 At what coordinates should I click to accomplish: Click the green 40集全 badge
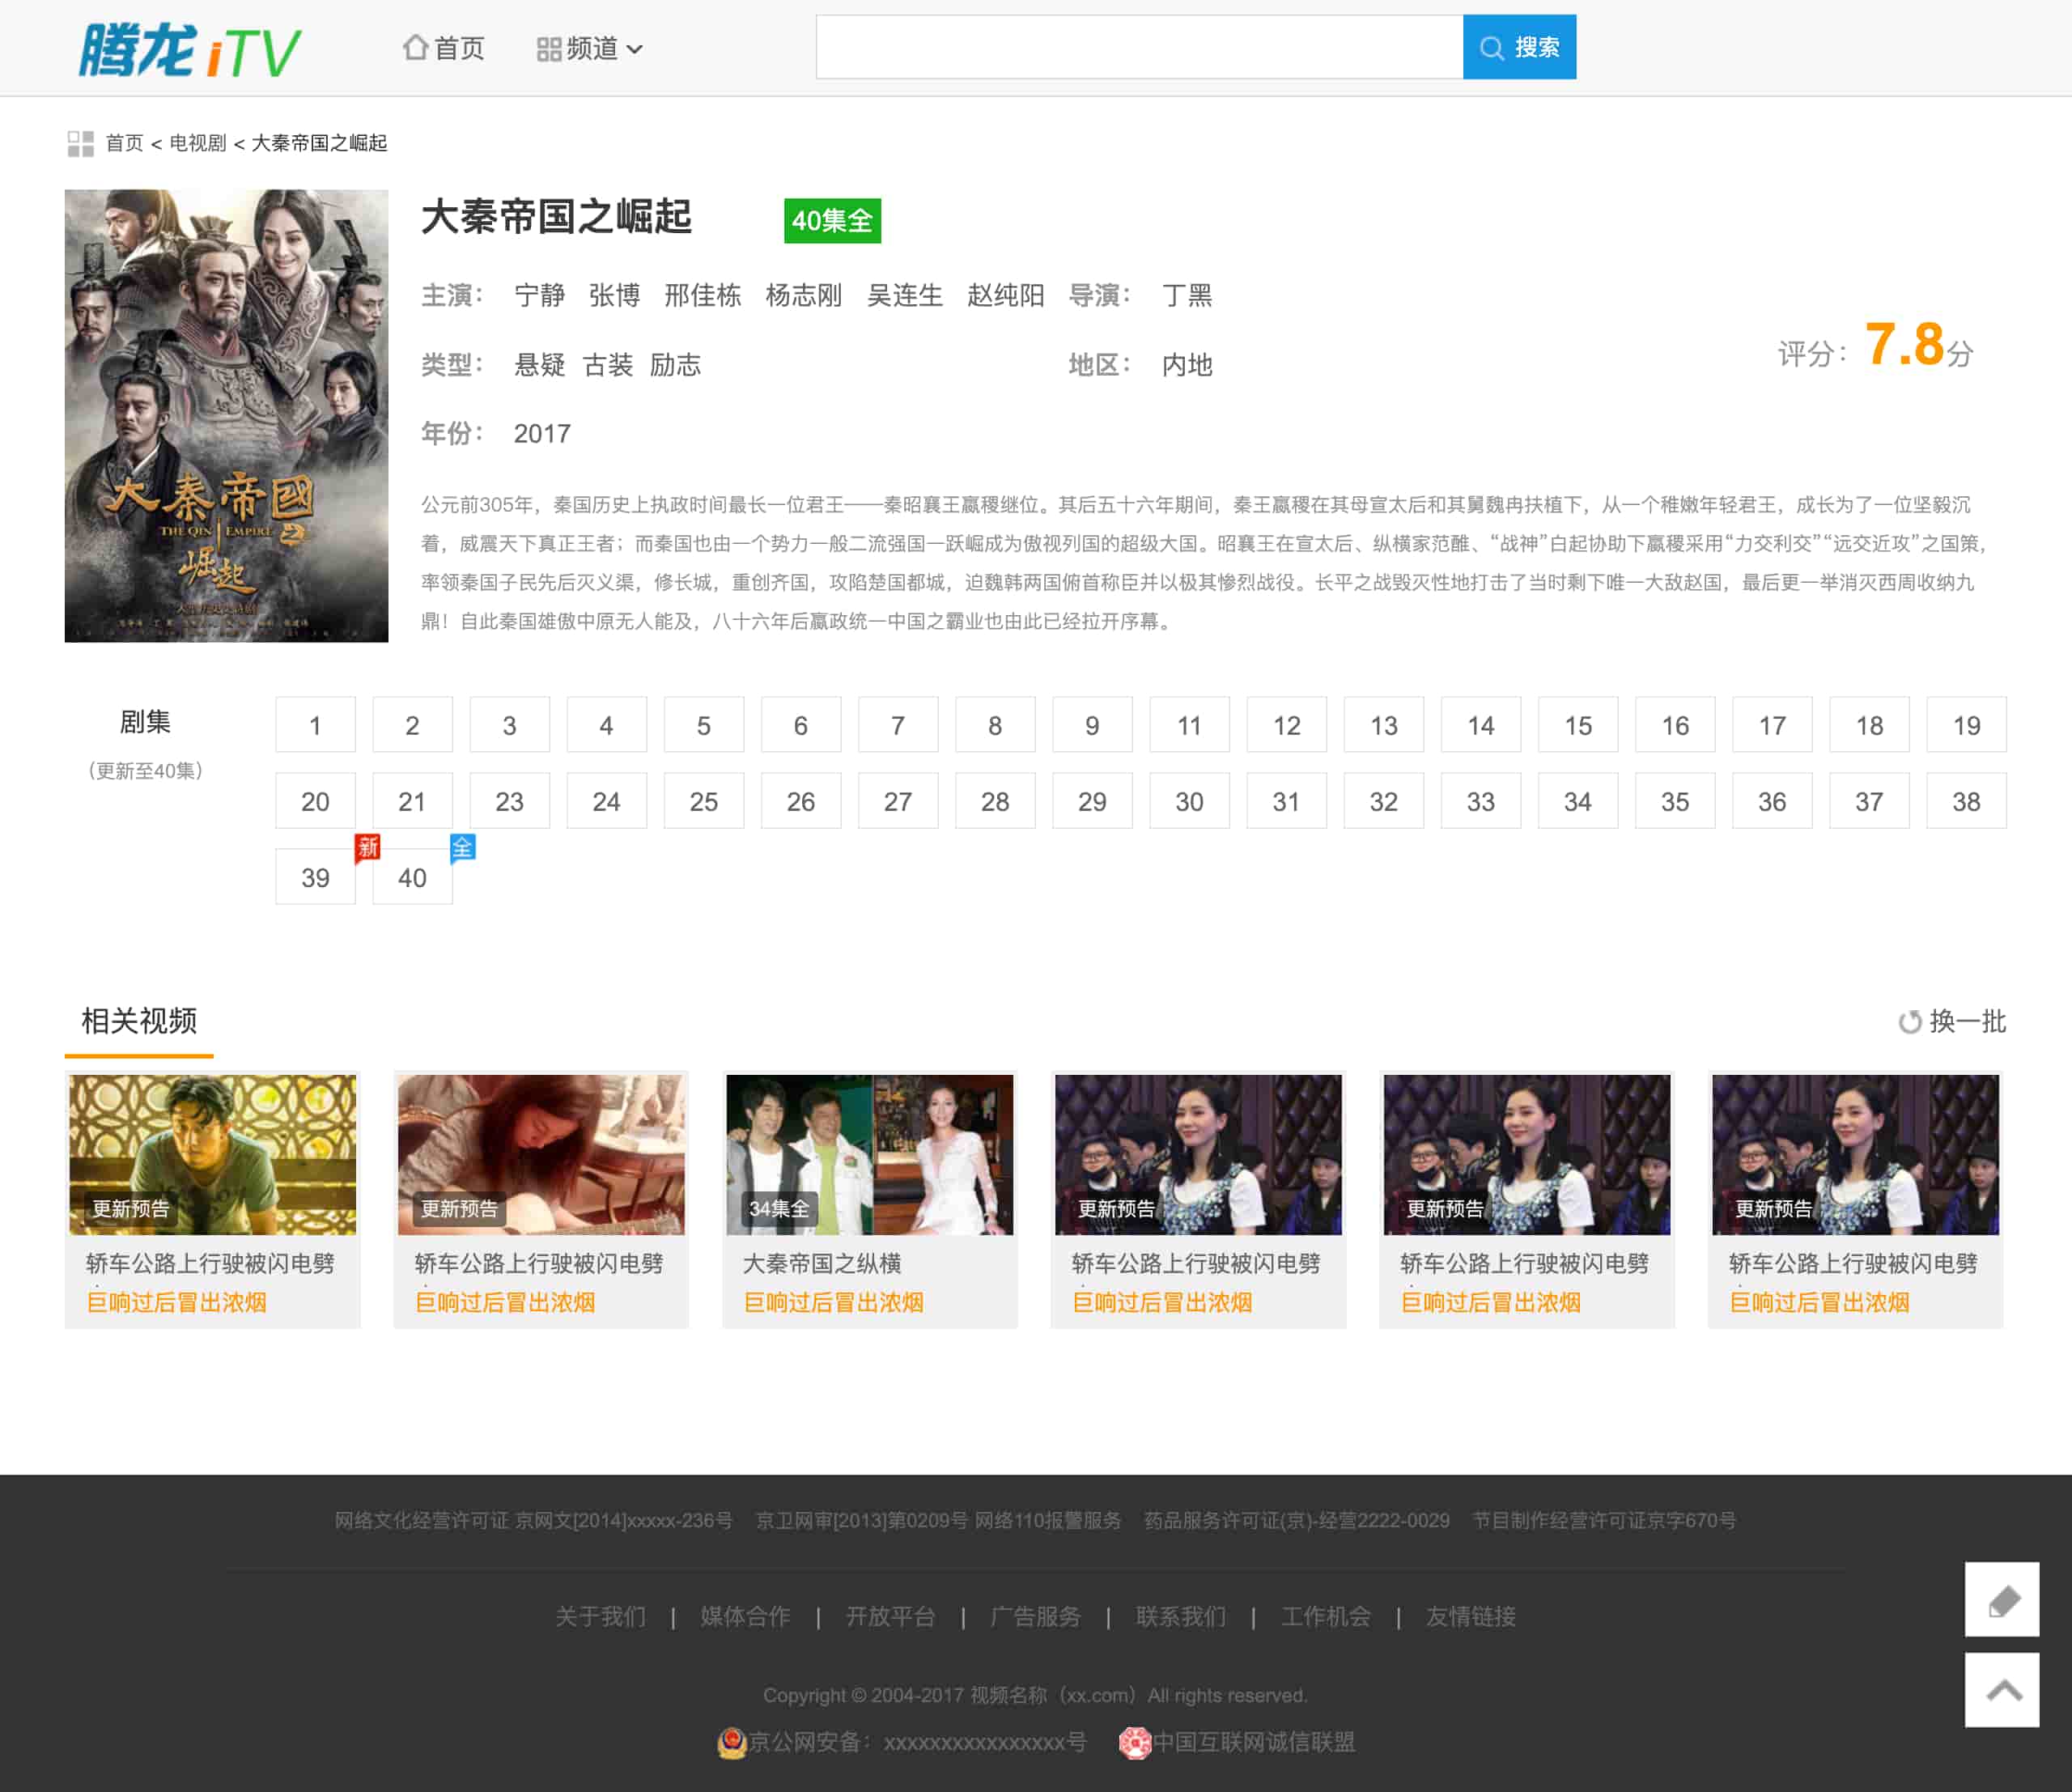831,220
